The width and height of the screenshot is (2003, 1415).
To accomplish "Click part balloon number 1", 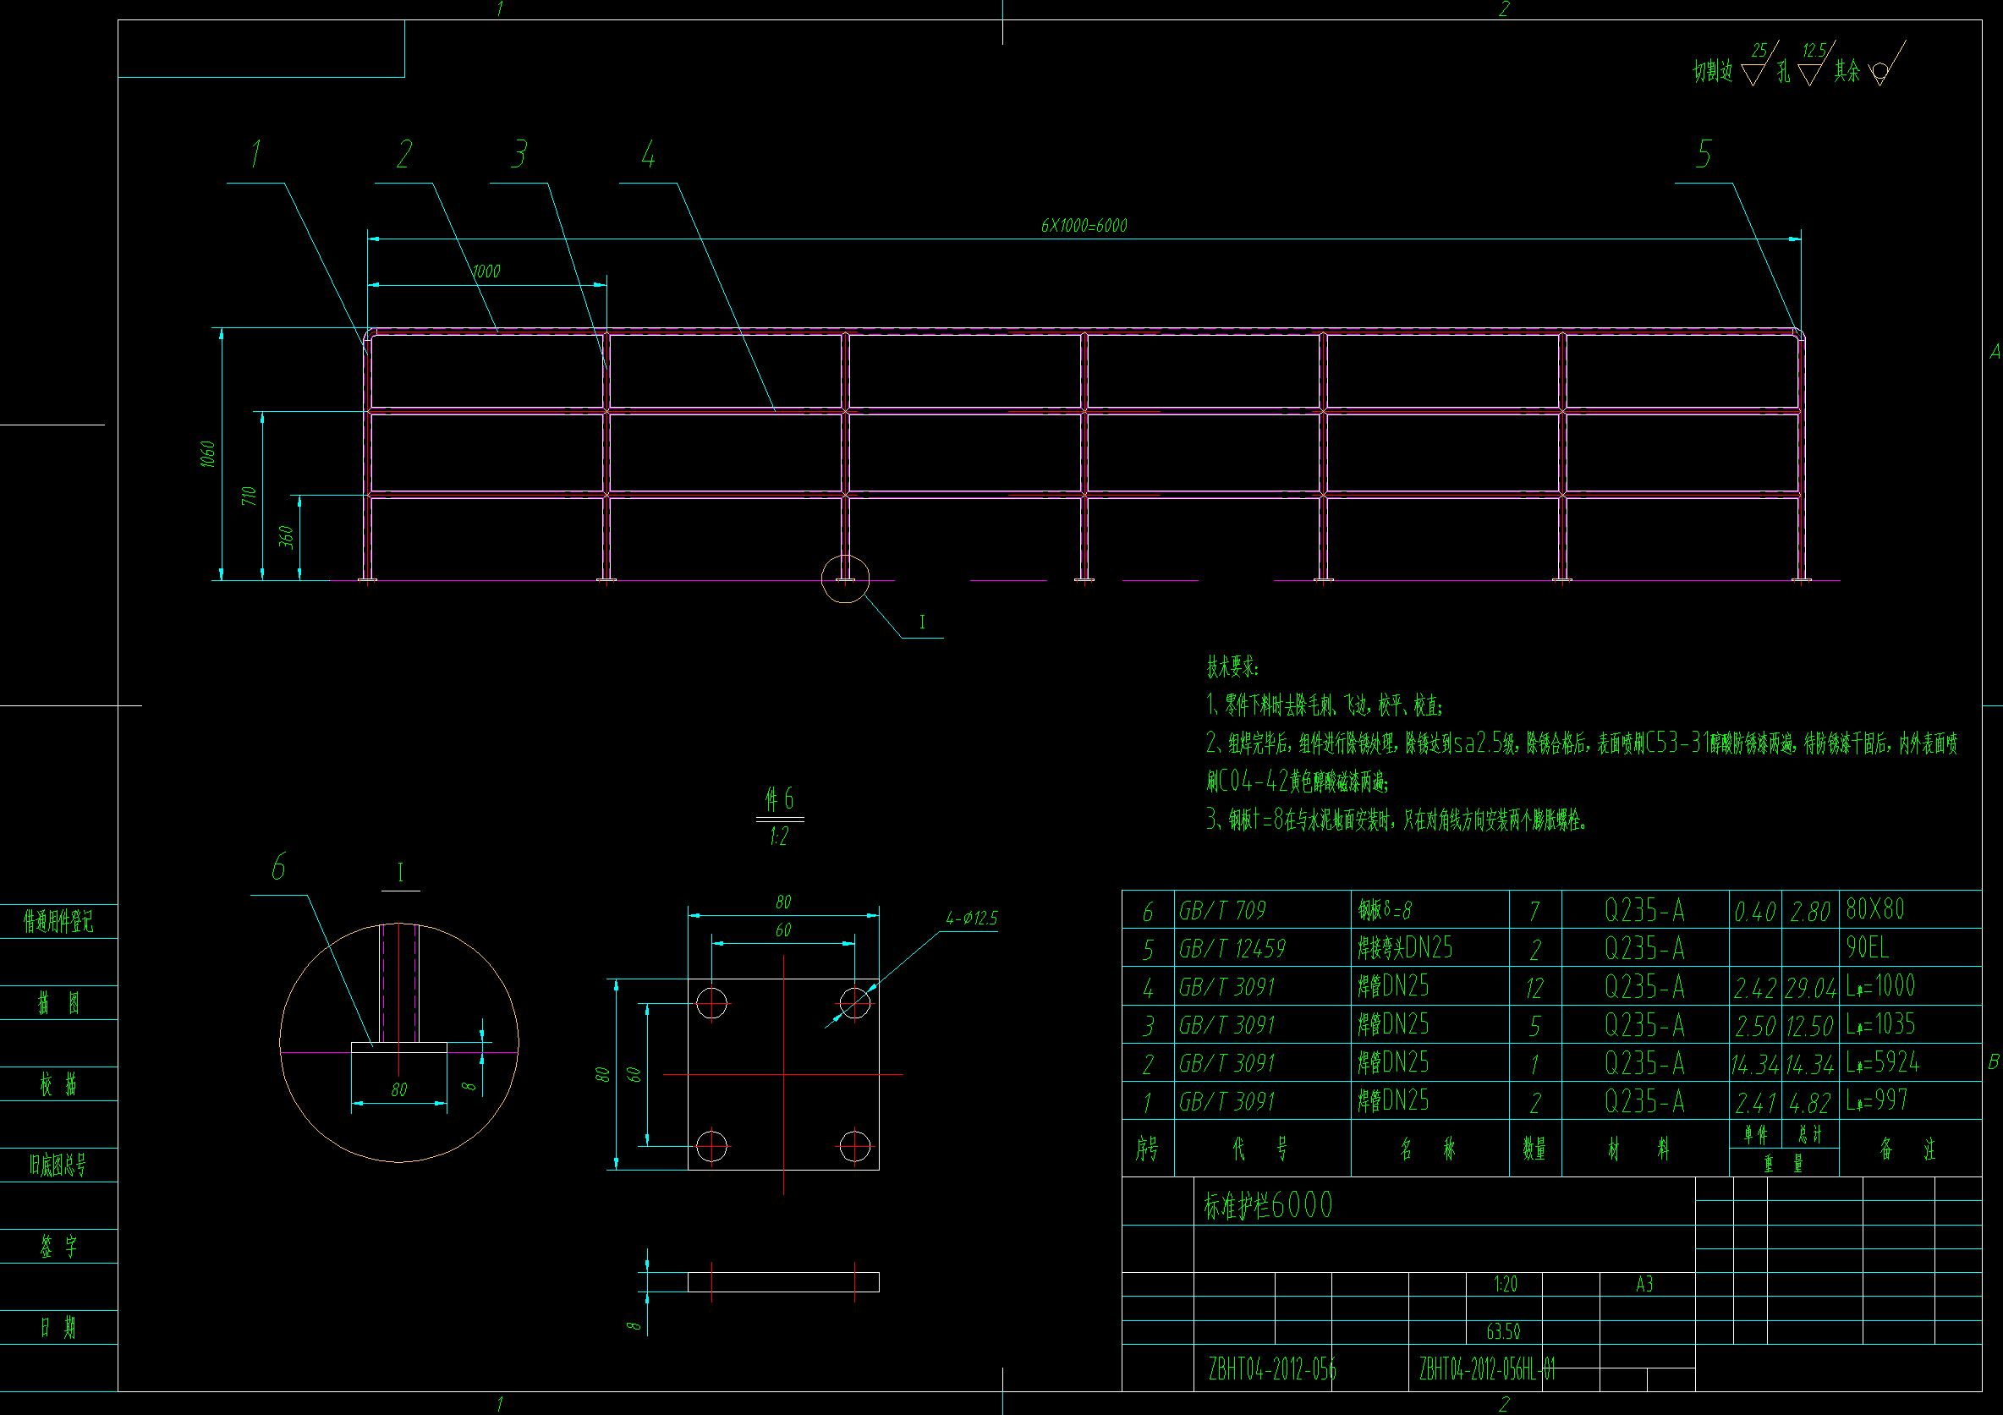I will (x=255, y=155).
